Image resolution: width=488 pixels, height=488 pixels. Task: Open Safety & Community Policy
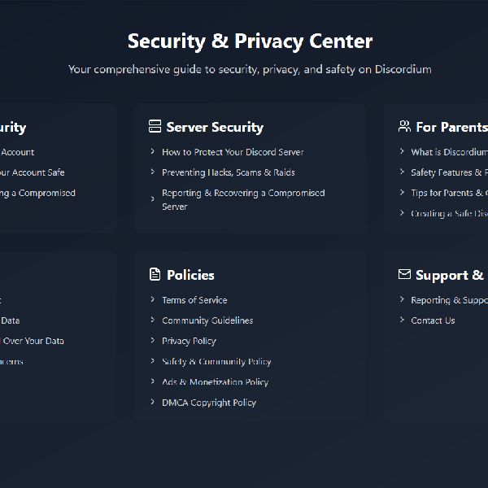click(x=216, y=361)
